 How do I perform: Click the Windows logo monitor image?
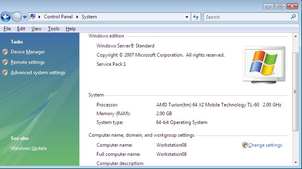(x=264, y=65)
